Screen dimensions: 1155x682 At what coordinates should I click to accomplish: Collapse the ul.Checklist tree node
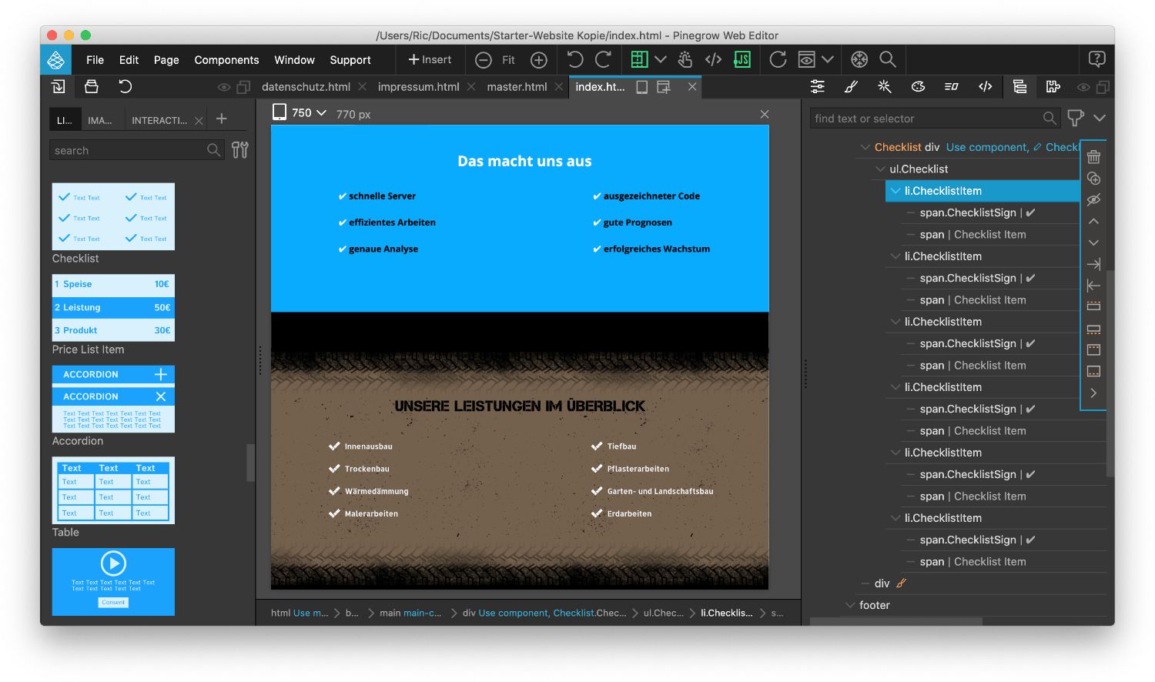click(x=880, y=169)
